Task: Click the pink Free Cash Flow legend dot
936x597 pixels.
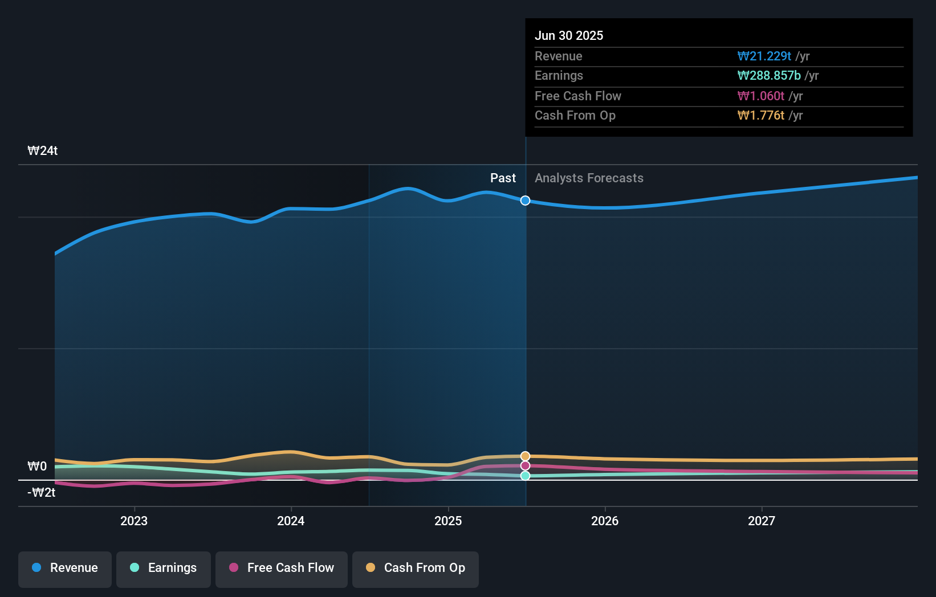Action: coord(234,568)
